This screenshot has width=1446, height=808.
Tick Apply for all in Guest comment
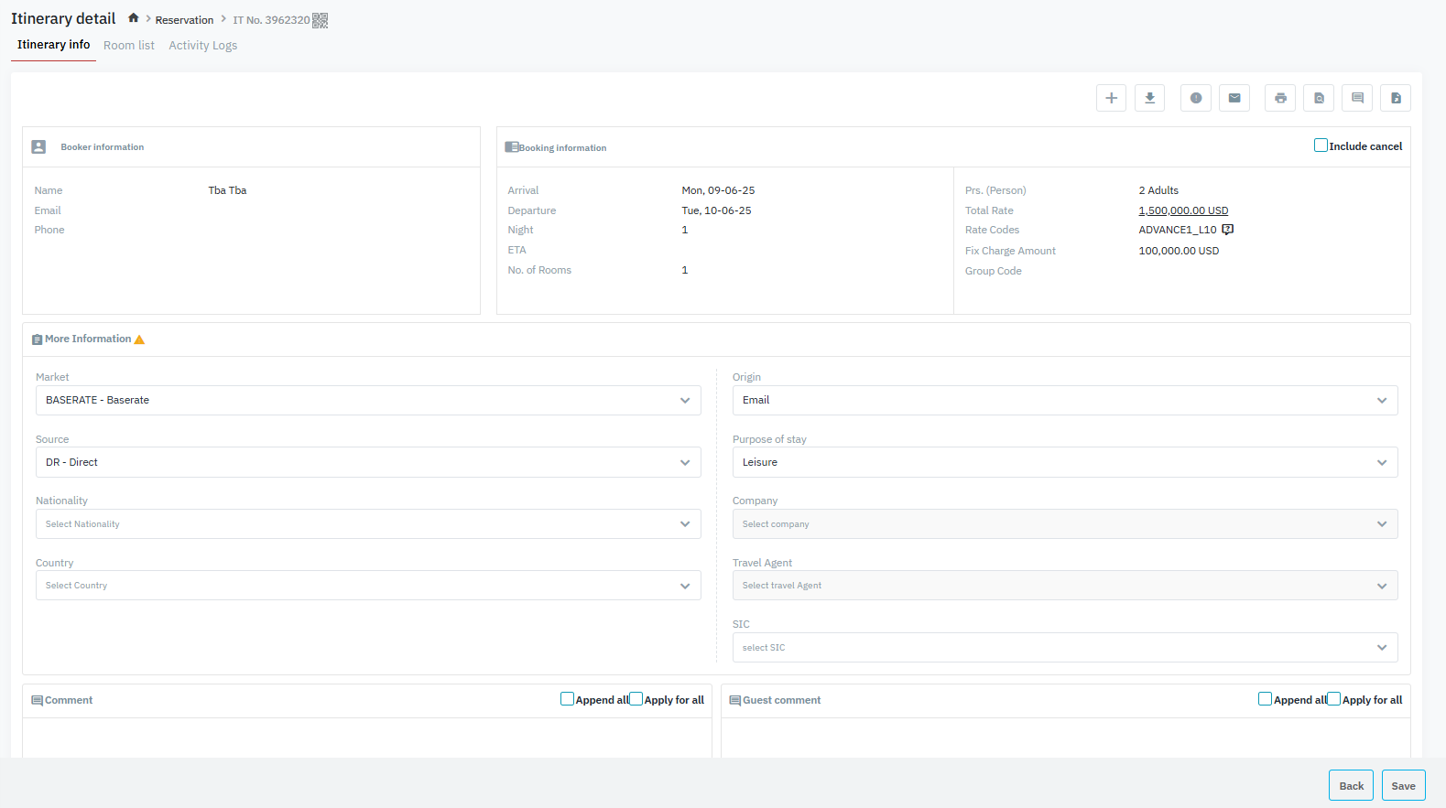click(x=1334, y=699)
